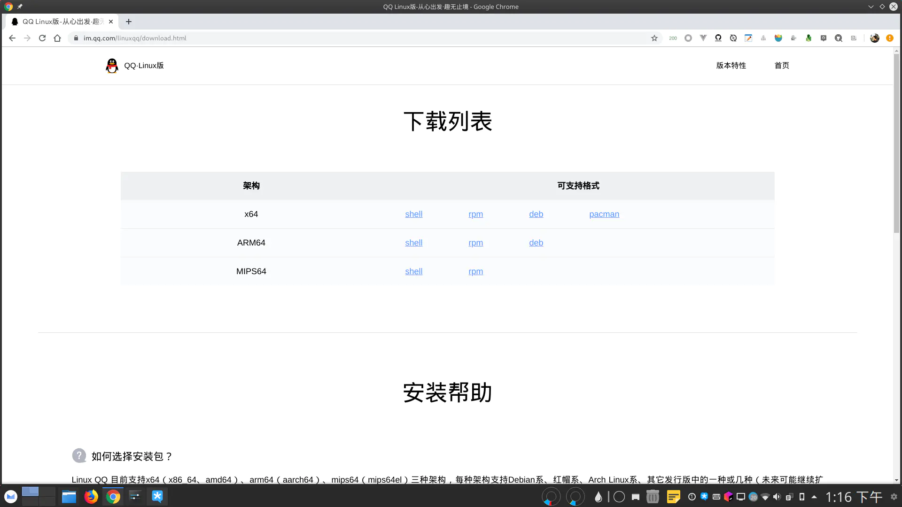Open the Chrome customize menu button
Viewport: 902px width, 507px height.
tap(889, 38)
